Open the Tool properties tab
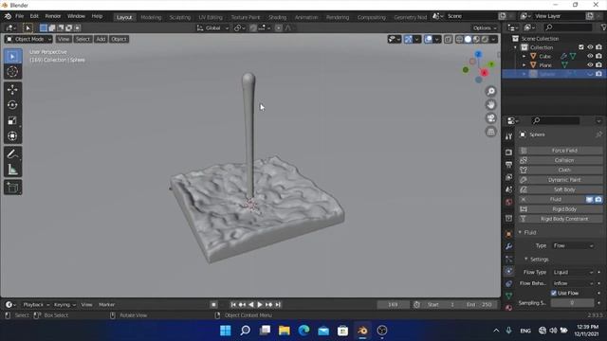 pyautogui.click(x=508, y=136)
